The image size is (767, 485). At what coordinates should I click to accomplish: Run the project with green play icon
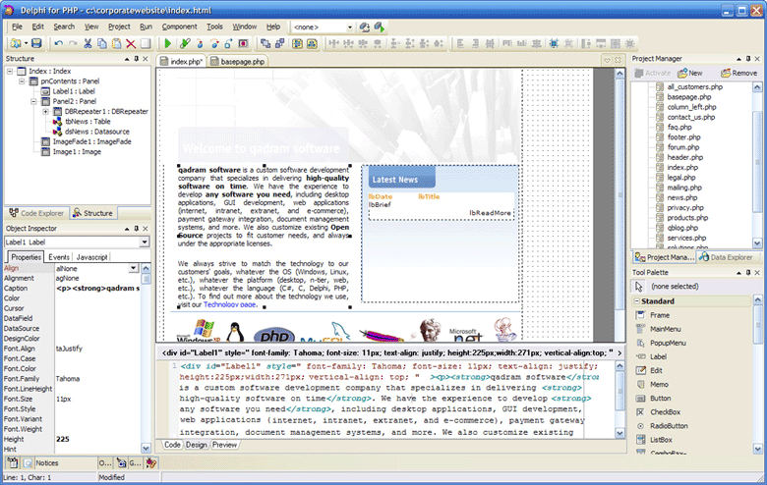coord(168,43)
